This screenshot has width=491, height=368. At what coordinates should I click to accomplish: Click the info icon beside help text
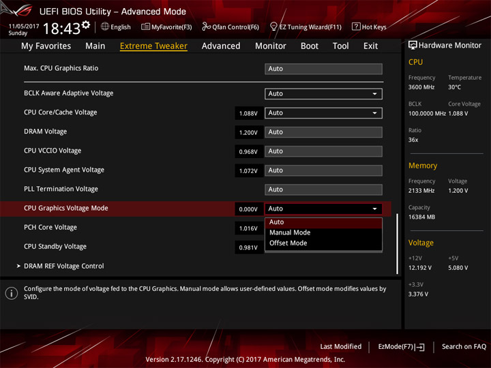12,293
